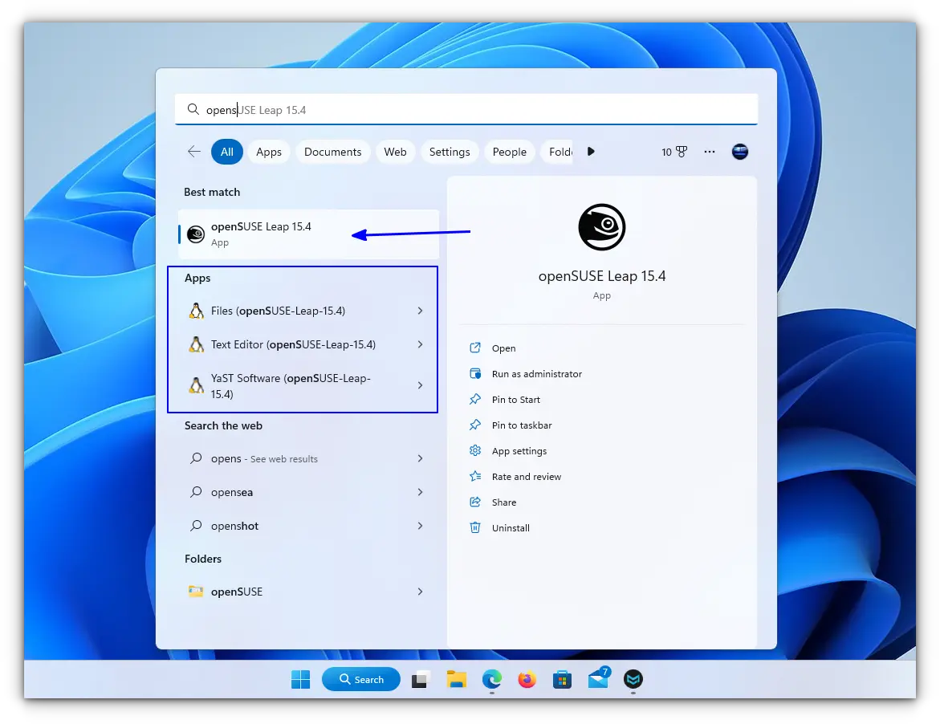This screenshot has height=724, width=940.
Task: Click the Pin to Start pin icon
Action: 474,399
